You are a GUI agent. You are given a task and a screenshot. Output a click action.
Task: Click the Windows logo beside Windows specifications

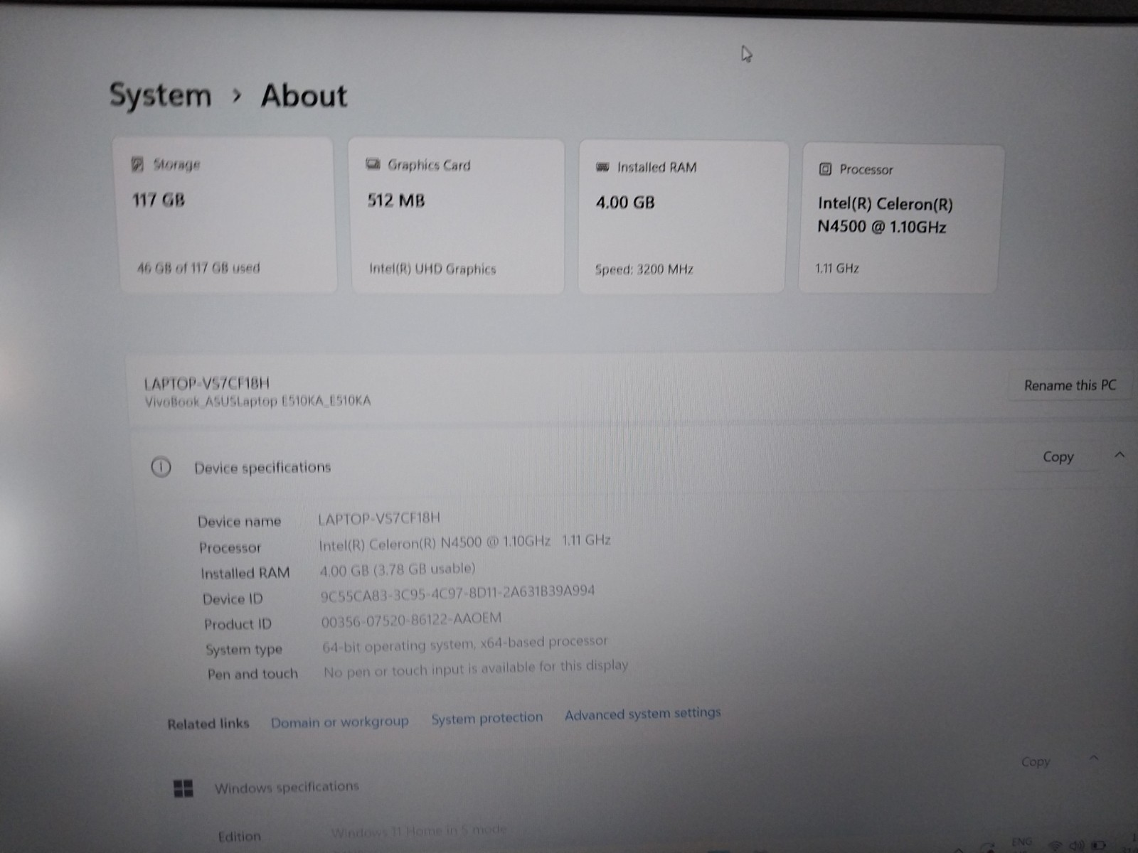(x=184, y=788)
